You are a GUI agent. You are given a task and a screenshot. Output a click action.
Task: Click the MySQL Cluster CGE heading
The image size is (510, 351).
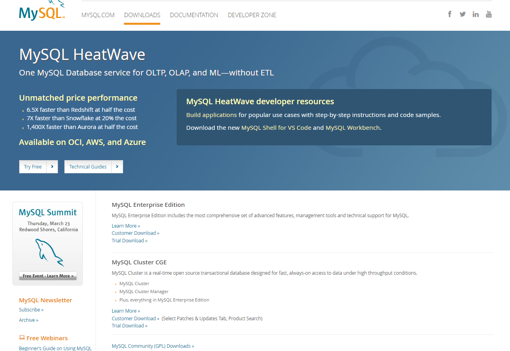click(x=139, y=262)
